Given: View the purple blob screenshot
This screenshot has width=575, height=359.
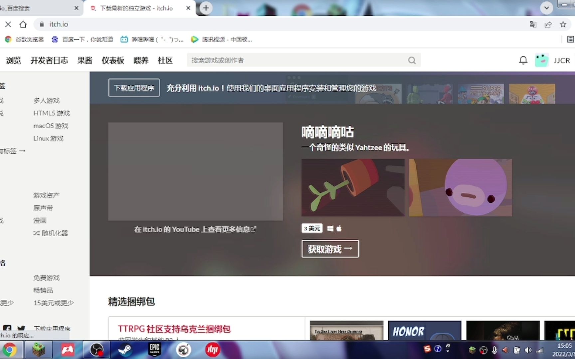Looking at the screenshot, I should (x=461, y=188).
